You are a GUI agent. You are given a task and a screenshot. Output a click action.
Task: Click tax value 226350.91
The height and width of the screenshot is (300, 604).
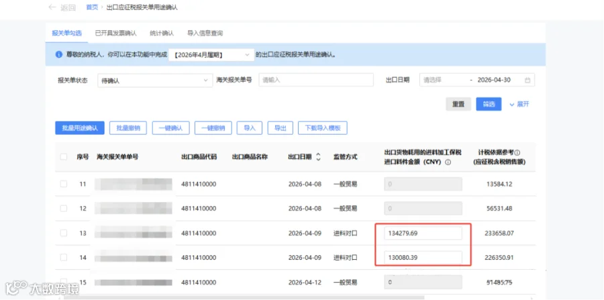(x=499, y=257)
